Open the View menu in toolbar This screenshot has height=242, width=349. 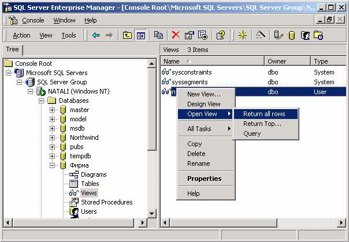[46, 35]
